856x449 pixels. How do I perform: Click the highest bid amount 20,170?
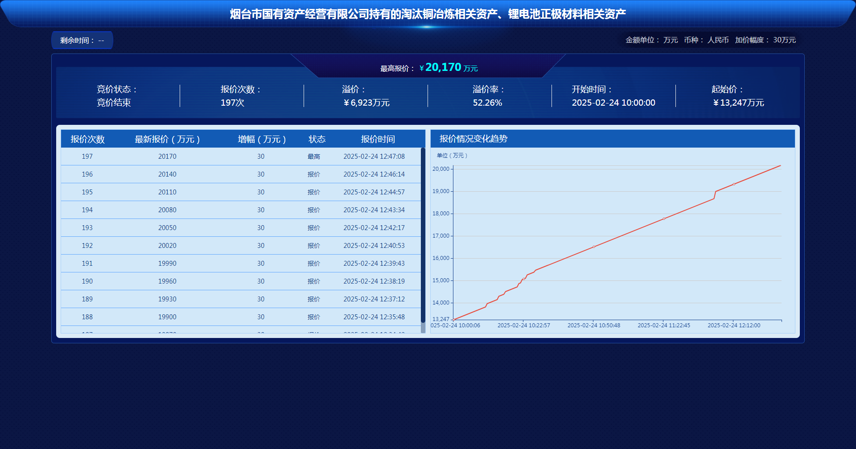(x=443, y=67)
